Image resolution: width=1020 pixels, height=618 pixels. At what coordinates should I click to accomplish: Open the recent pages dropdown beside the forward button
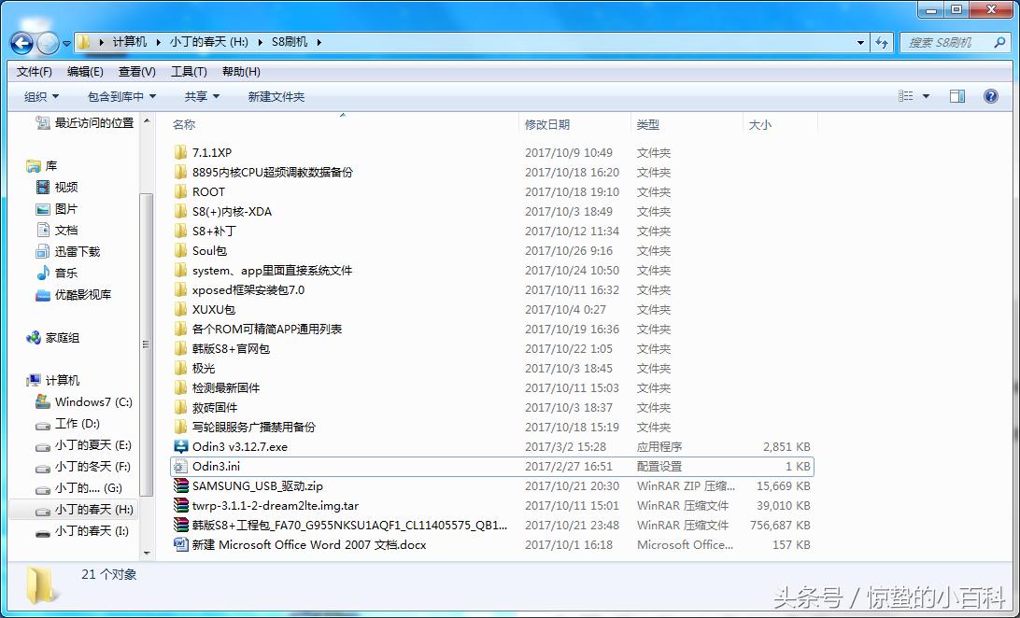(x=65, y=42)
